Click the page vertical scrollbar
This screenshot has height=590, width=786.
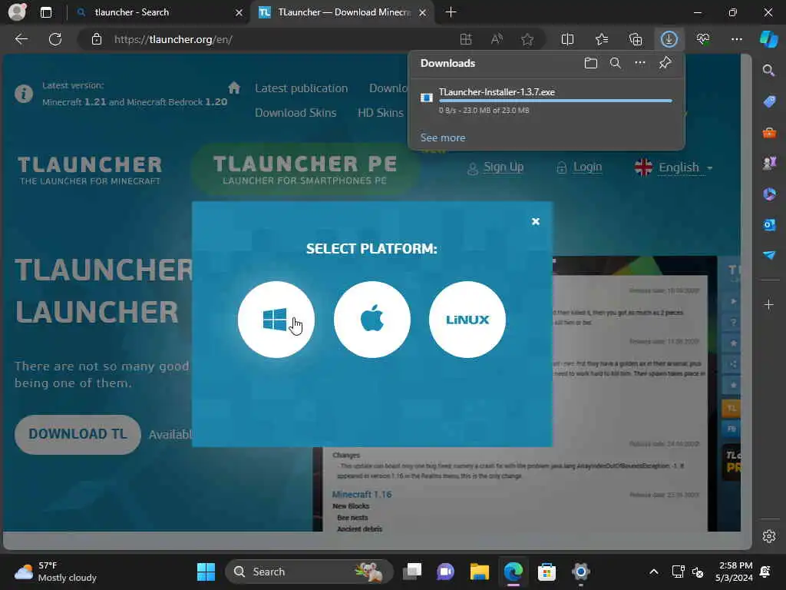(x=746, y=291)
